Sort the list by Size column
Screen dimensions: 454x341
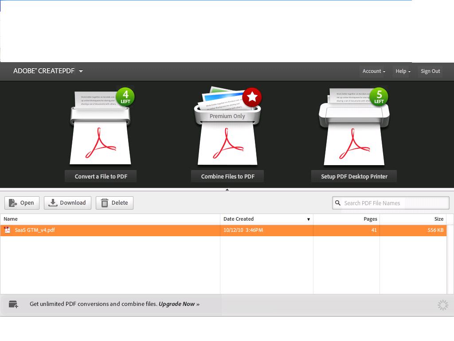(413, 219)
